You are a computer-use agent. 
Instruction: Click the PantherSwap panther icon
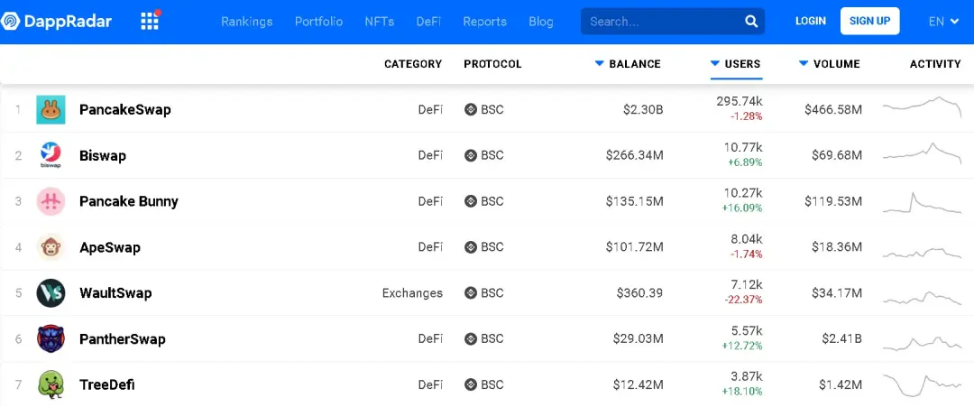(51, 339)
